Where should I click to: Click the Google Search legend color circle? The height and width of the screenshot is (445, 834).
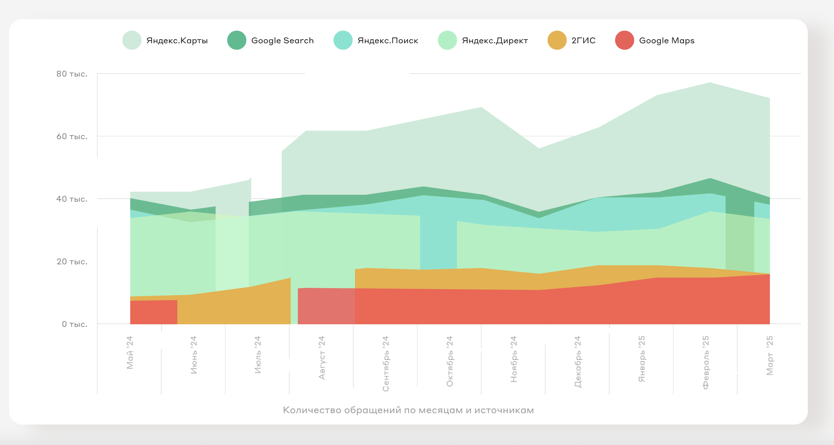pyautogui.click(x=237, y=40)
